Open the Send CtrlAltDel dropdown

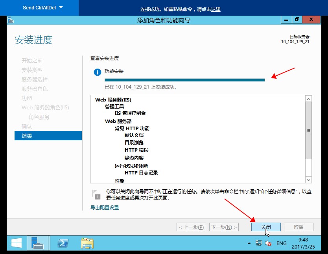(x=43, y=8)
